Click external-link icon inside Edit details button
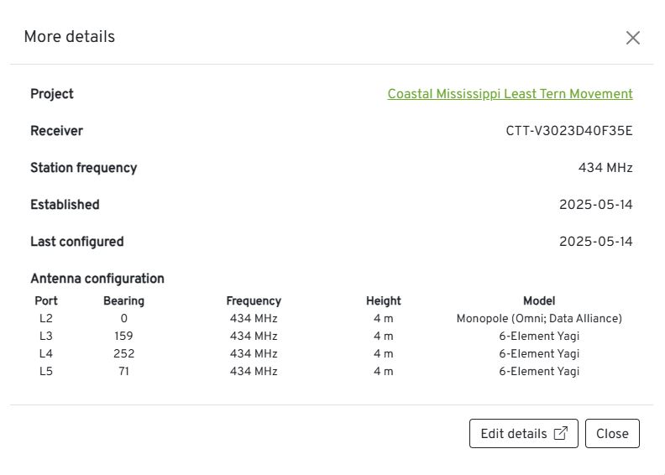The image size is (665, 475). (x=561, y=434)
